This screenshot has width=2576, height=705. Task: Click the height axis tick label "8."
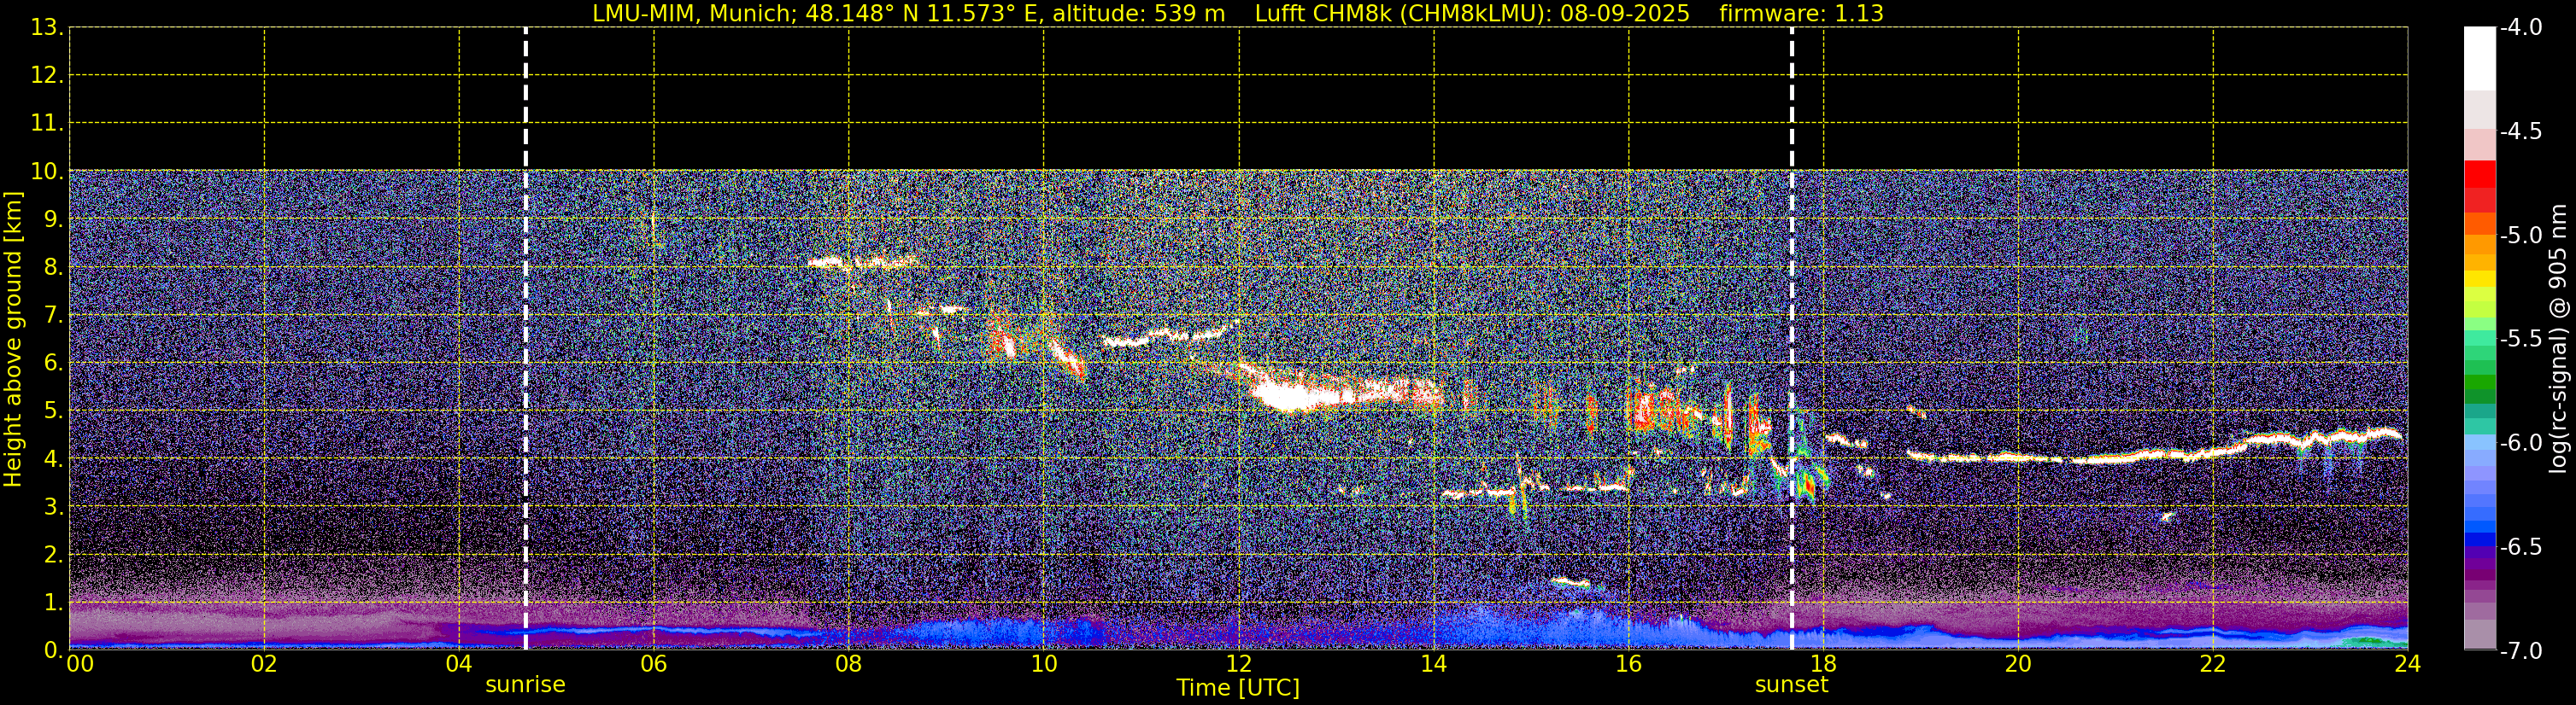pos(52,268)
